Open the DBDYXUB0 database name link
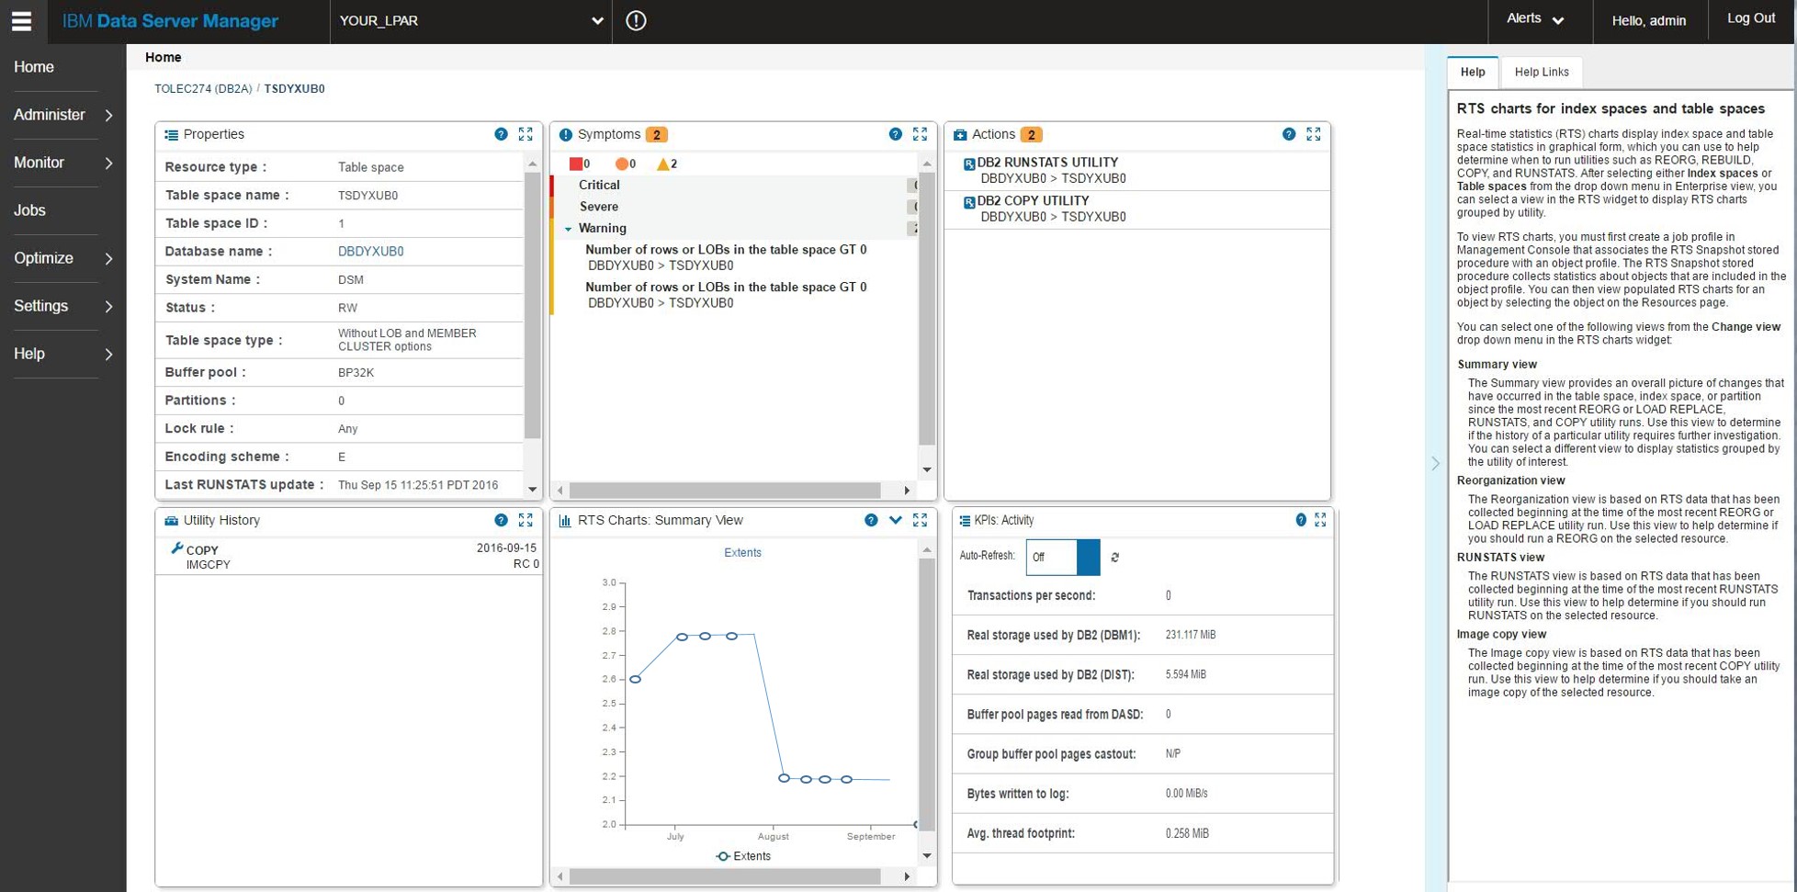 click(370, 251)
